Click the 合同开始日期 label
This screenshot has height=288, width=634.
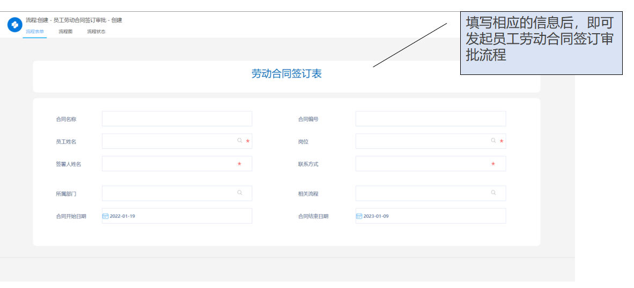tap(71, 216)
